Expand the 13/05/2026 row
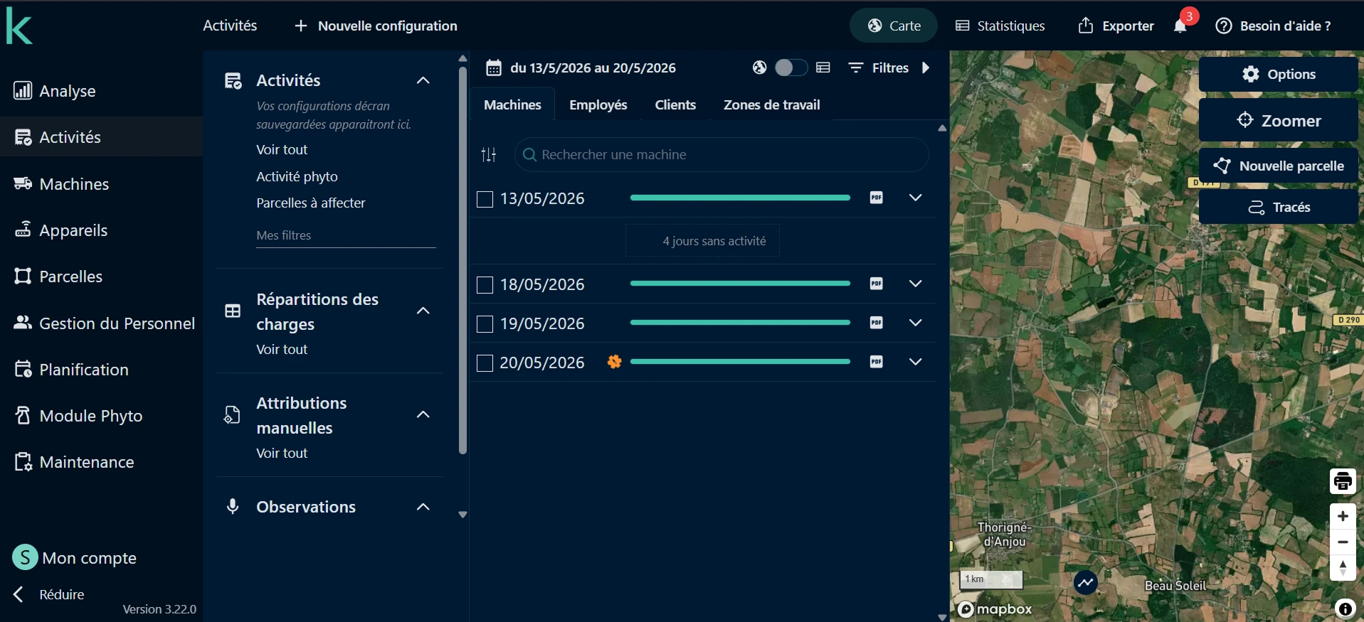This screenshot has width=1364, height=622. [x=916, y=198]
